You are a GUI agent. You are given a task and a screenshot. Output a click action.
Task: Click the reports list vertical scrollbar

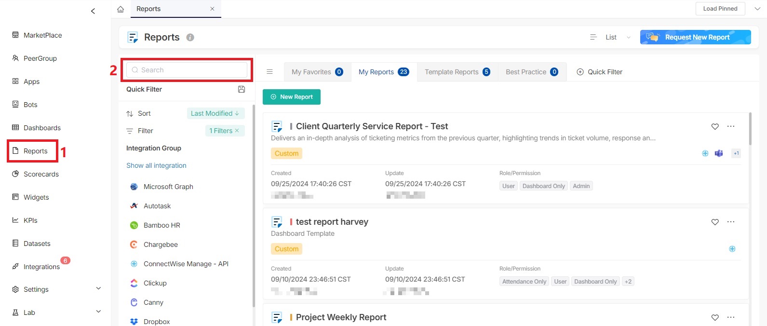750,129
